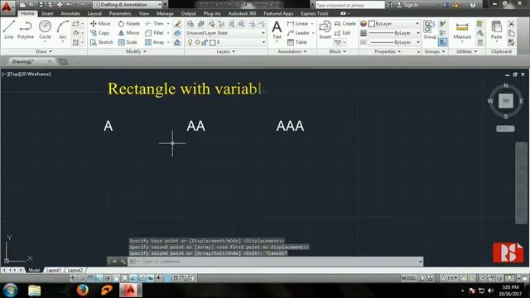The image size is (530, 298).
Task: Click the Group tool
Action: point(430,30)
